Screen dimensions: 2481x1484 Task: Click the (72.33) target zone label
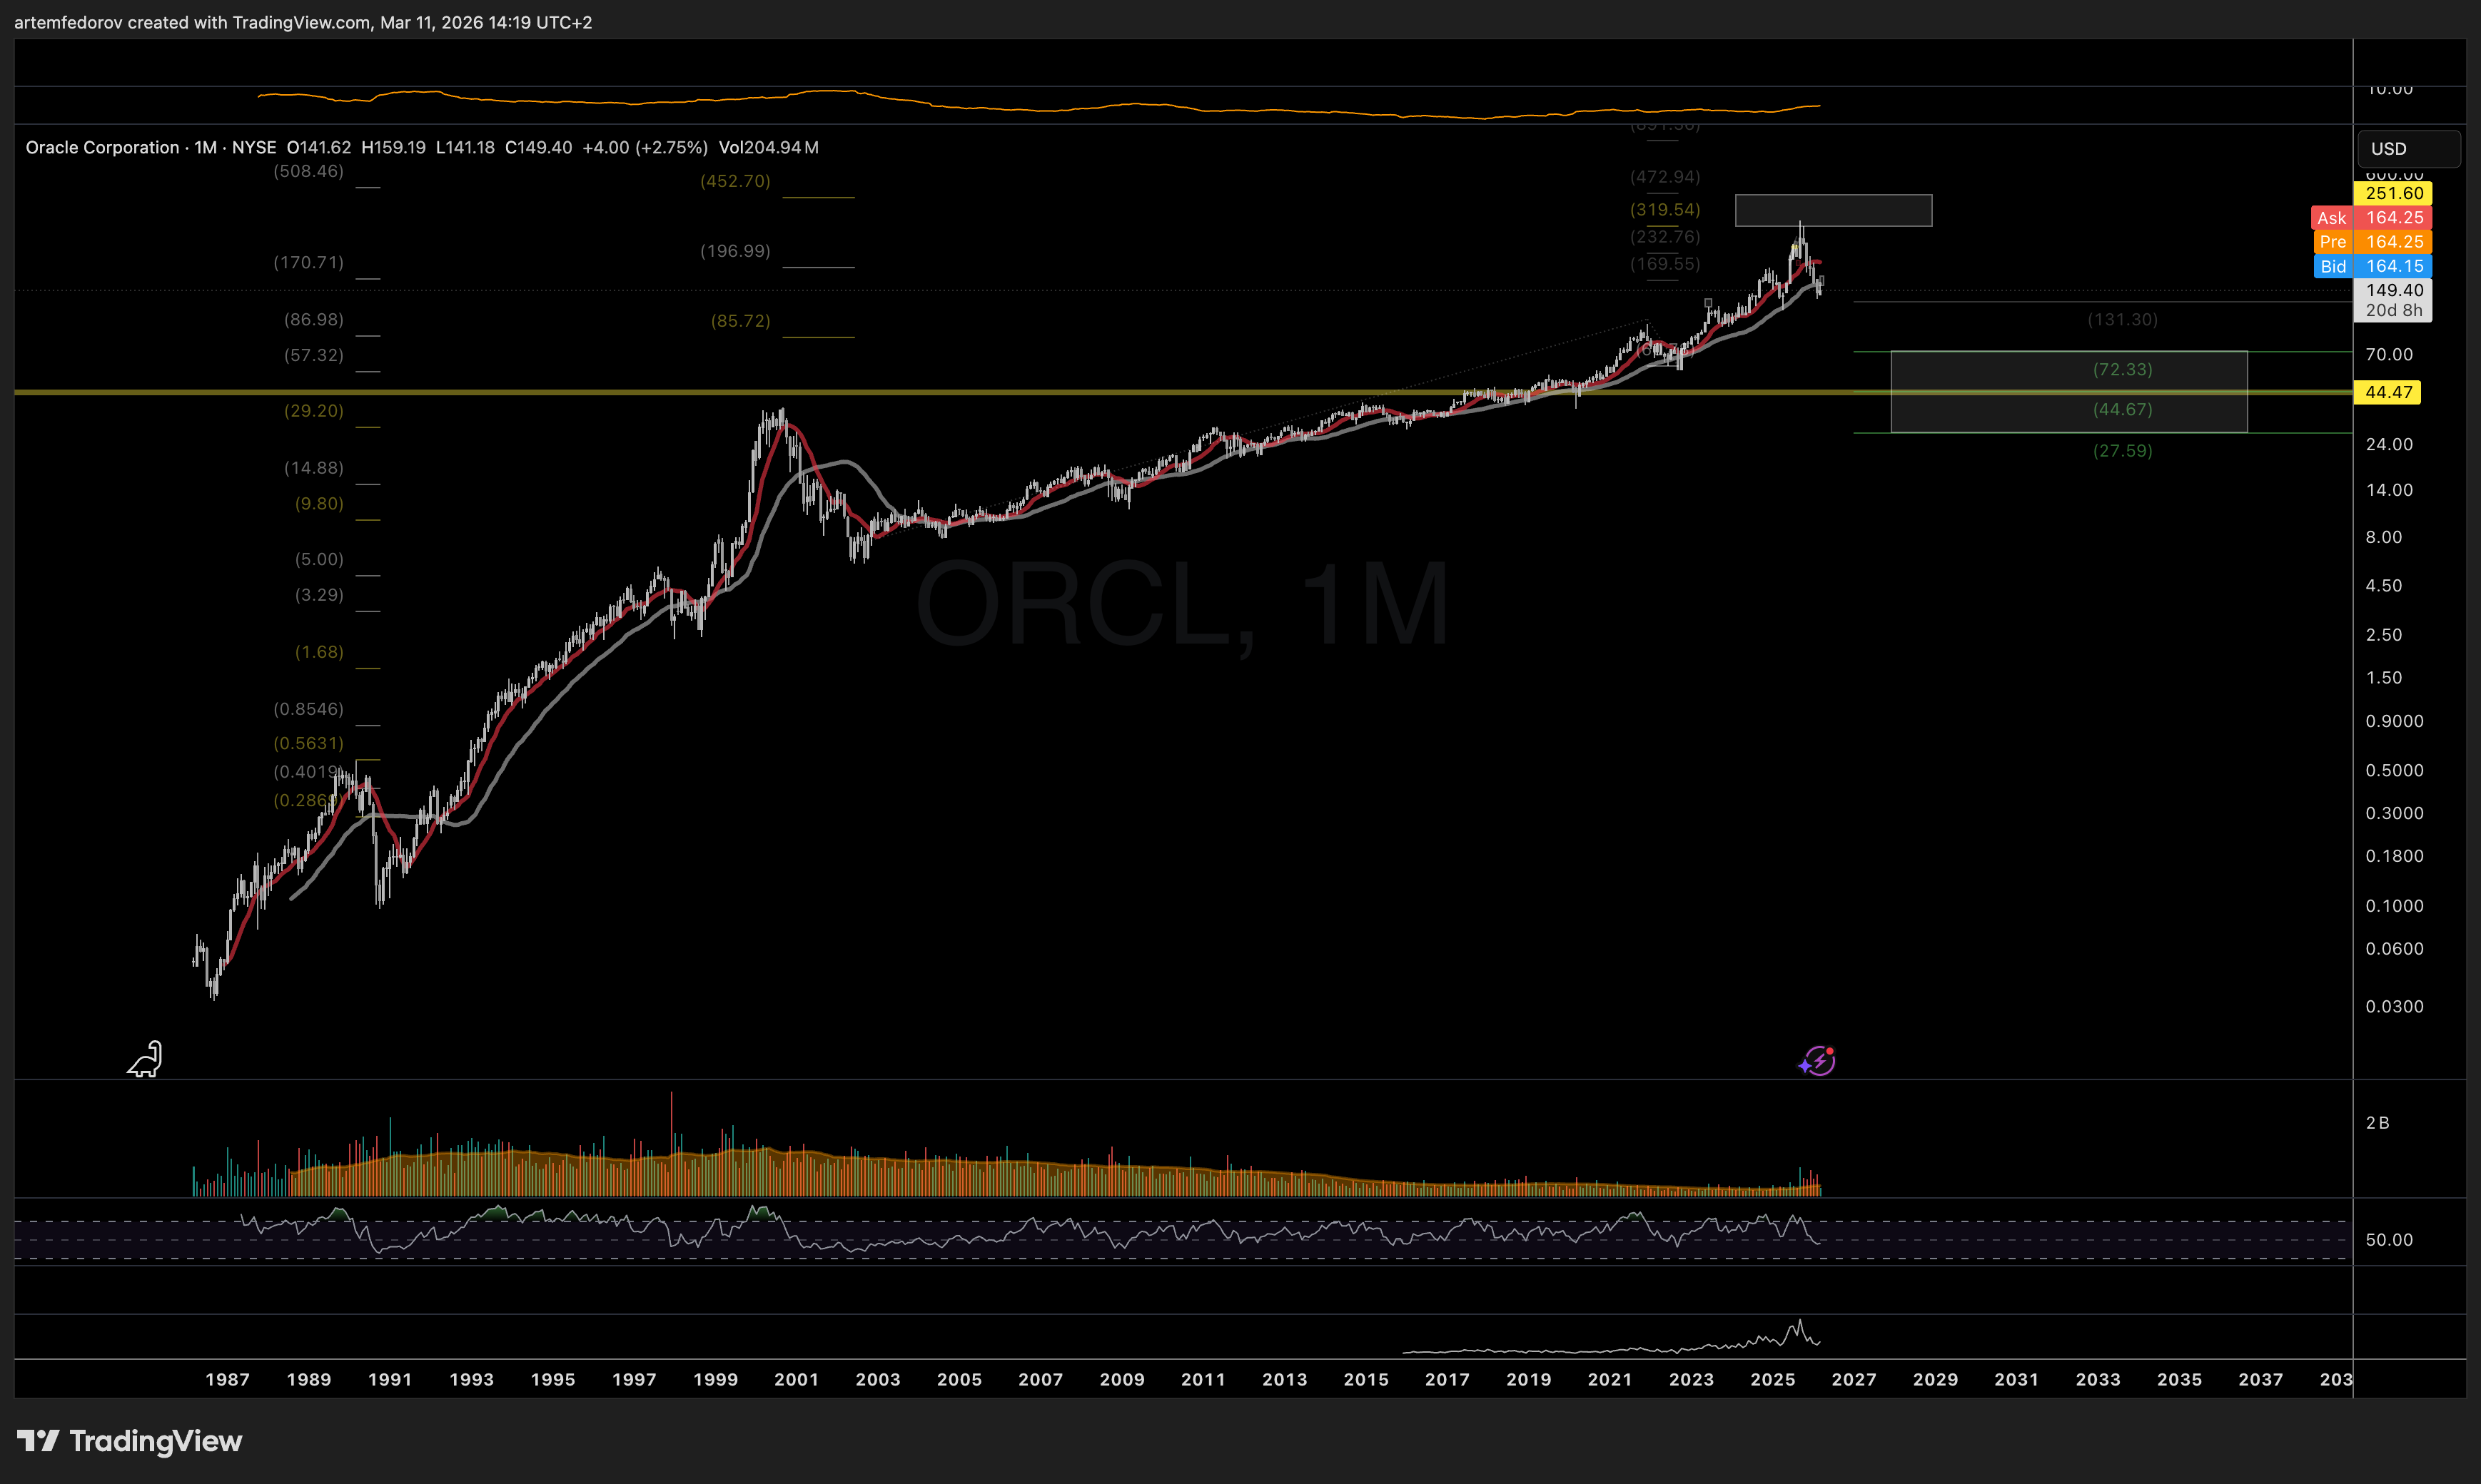(x=2122, y=369)
